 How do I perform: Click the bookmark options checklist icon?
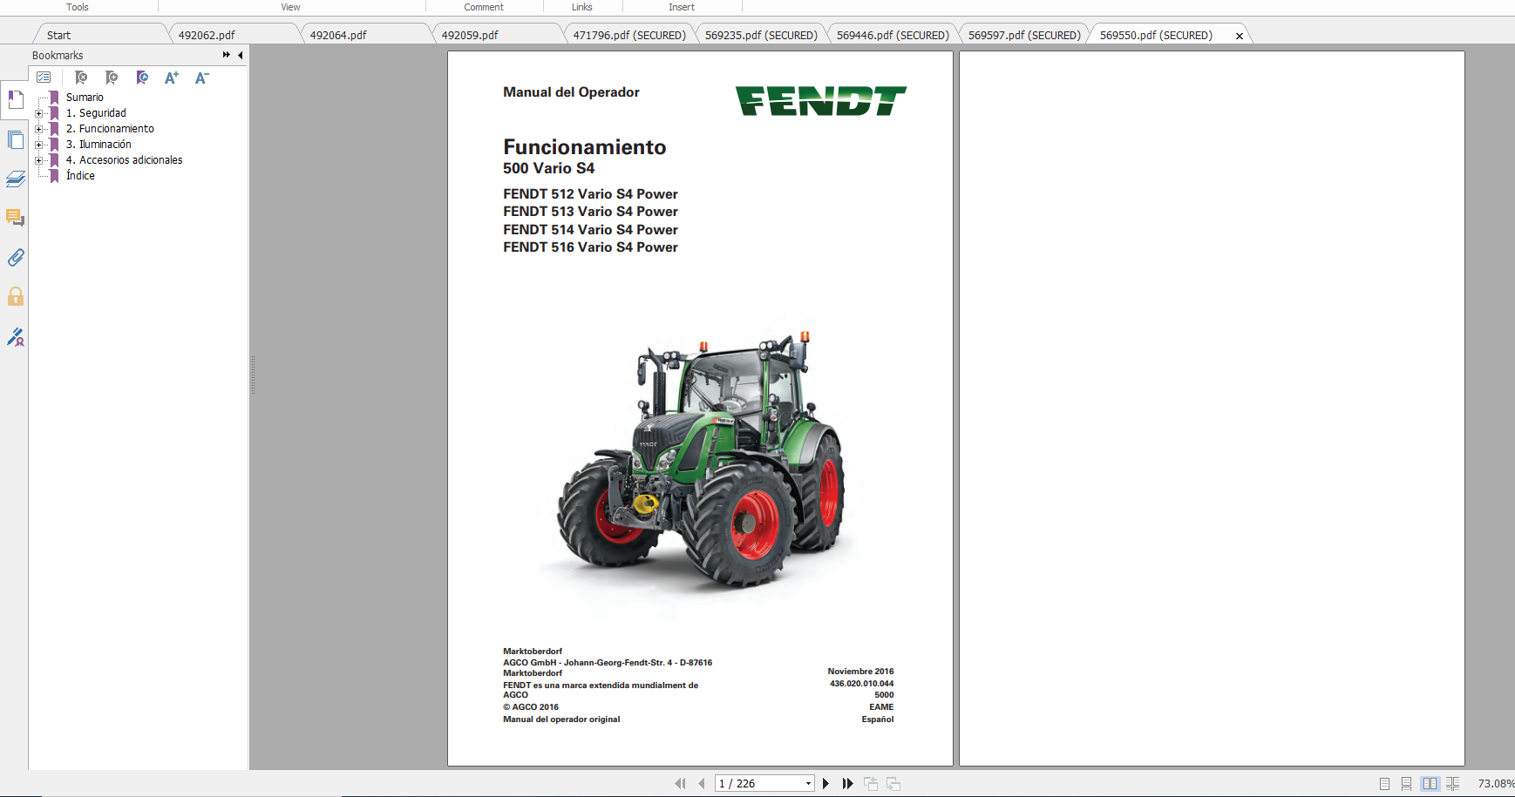coord(44,78)
